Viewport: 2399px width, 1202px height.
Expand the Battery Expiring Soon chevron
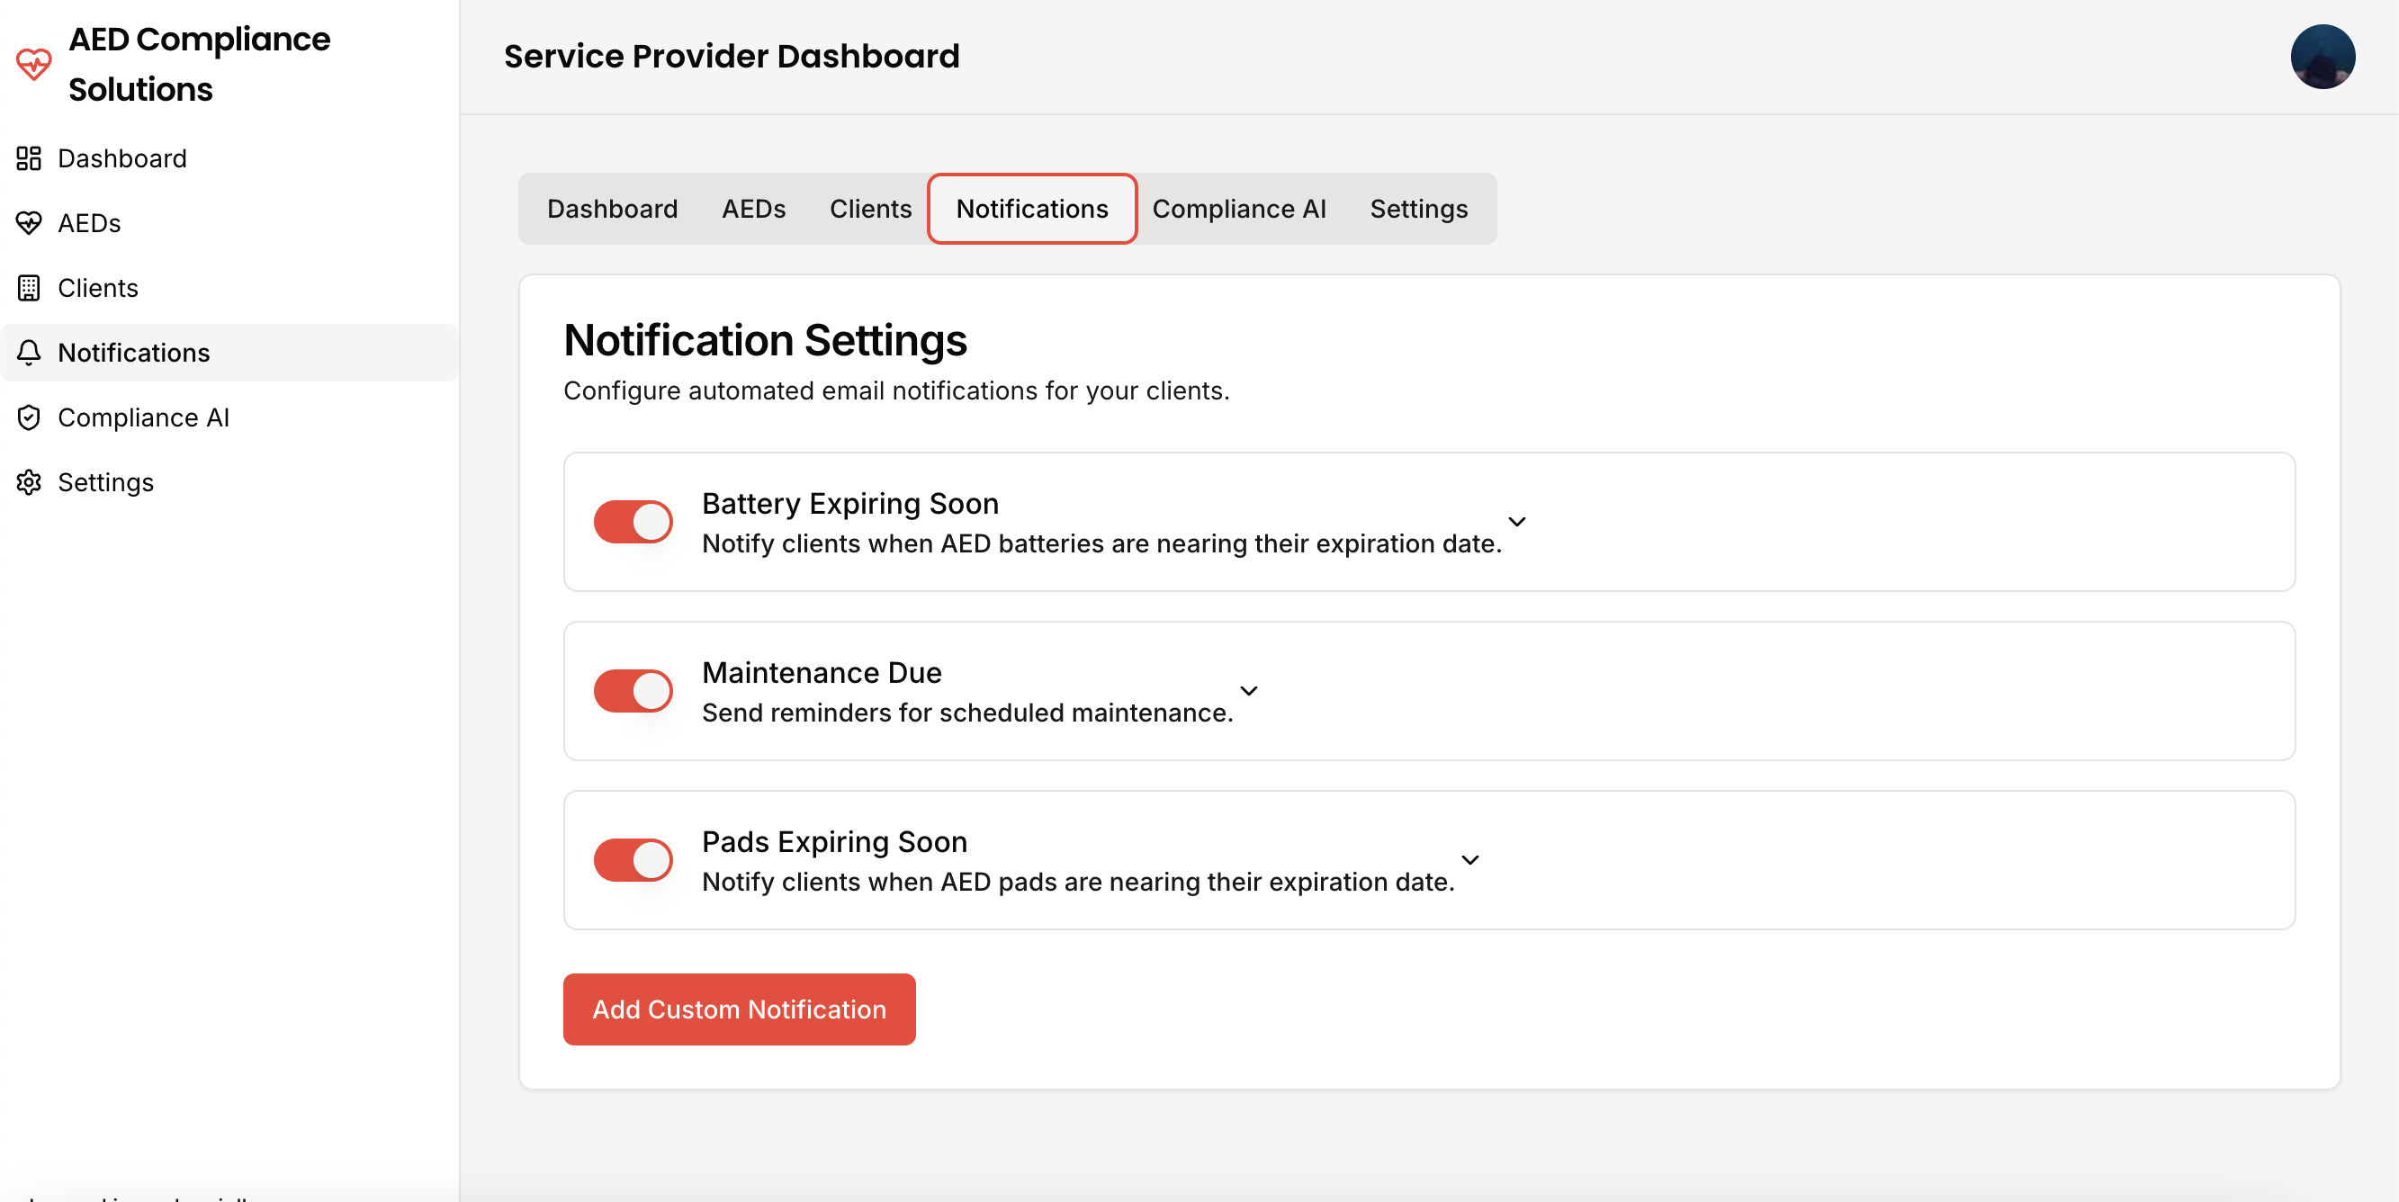pyautogui.click(x=1516, y=522)
